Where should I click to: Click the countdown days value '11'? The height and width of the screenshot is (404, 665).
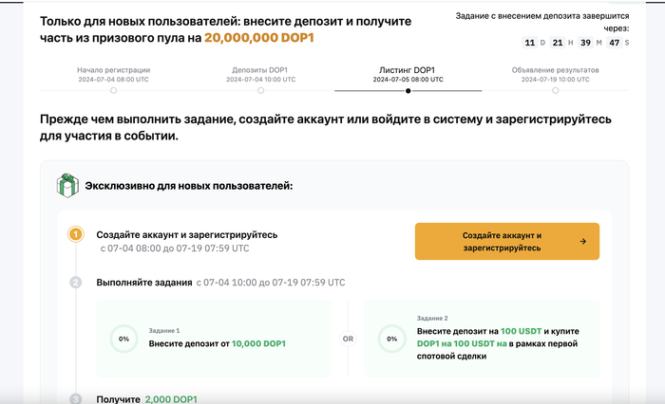[x=530, y=43]
